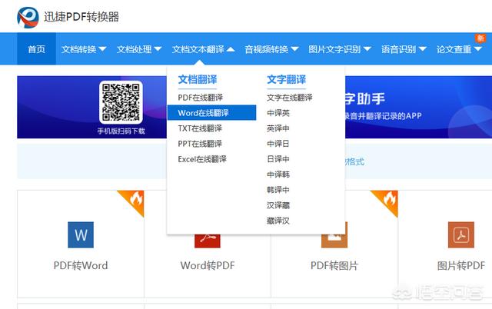Choose 韩译中 translation option
The image size is (492, 309).
[278, 190]
